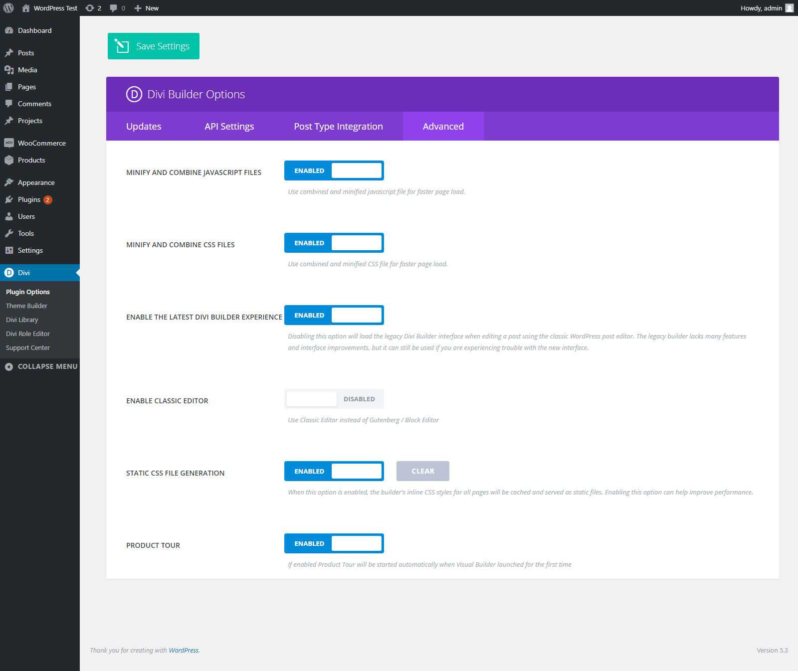This screenshot has width=798, height=671.
Task: Open Theme Builder submenu item
Action: (x=26, y=306)
